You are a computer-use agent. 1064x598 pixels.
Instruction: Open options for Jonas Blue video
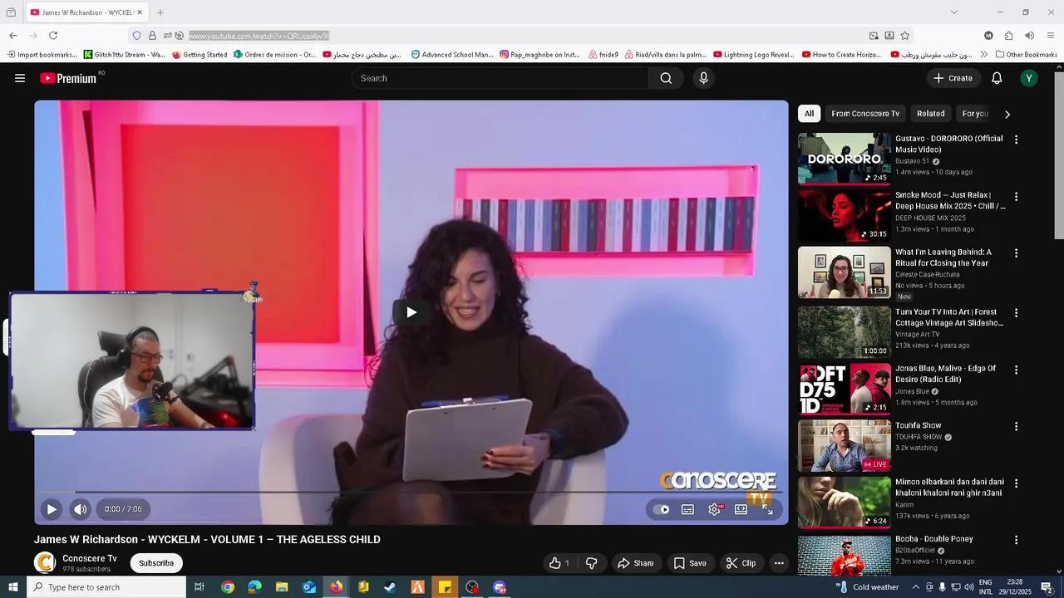tap(1016, 370)
